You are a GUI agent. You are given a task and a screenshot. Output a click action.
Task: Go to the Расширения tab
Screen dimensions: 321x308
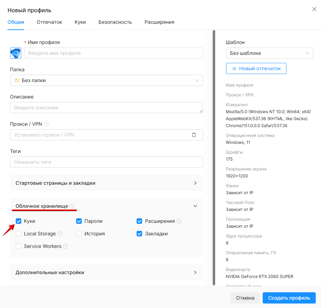(160, 22)
